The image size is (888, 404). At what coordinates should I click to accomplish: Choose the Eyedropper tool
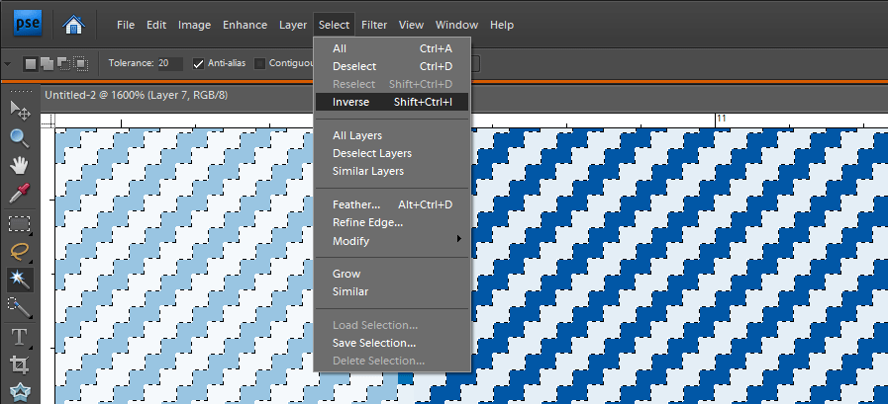[20, 194]
